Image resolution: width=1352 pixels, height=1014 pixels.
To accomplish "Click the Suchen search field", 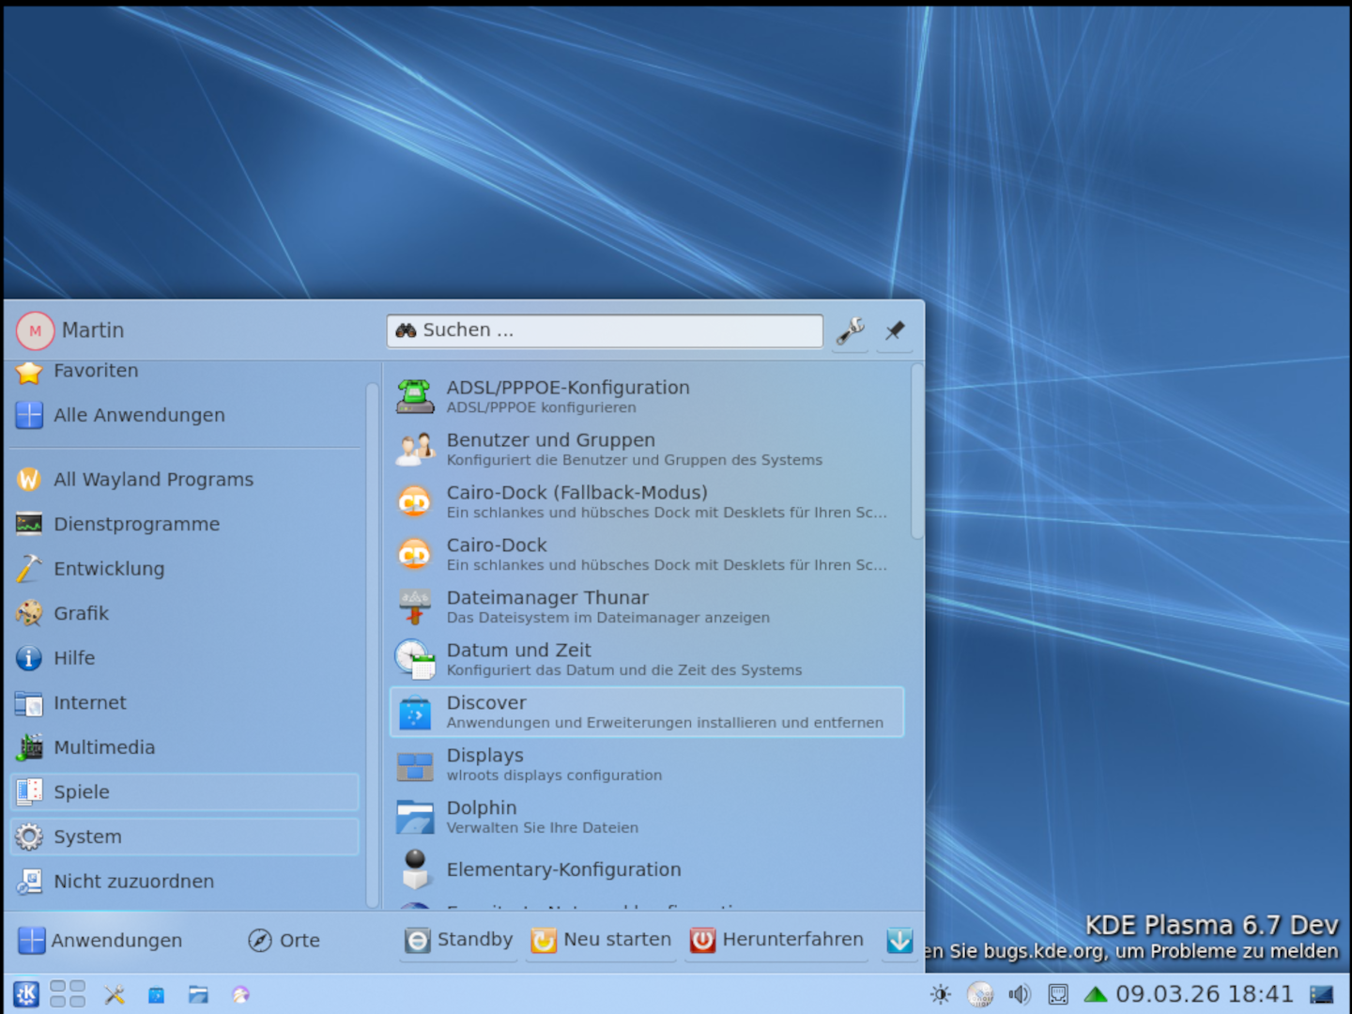I will [x=605, y=330].
